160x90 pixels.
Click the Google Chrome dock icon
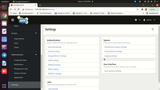tap(4, 15)
